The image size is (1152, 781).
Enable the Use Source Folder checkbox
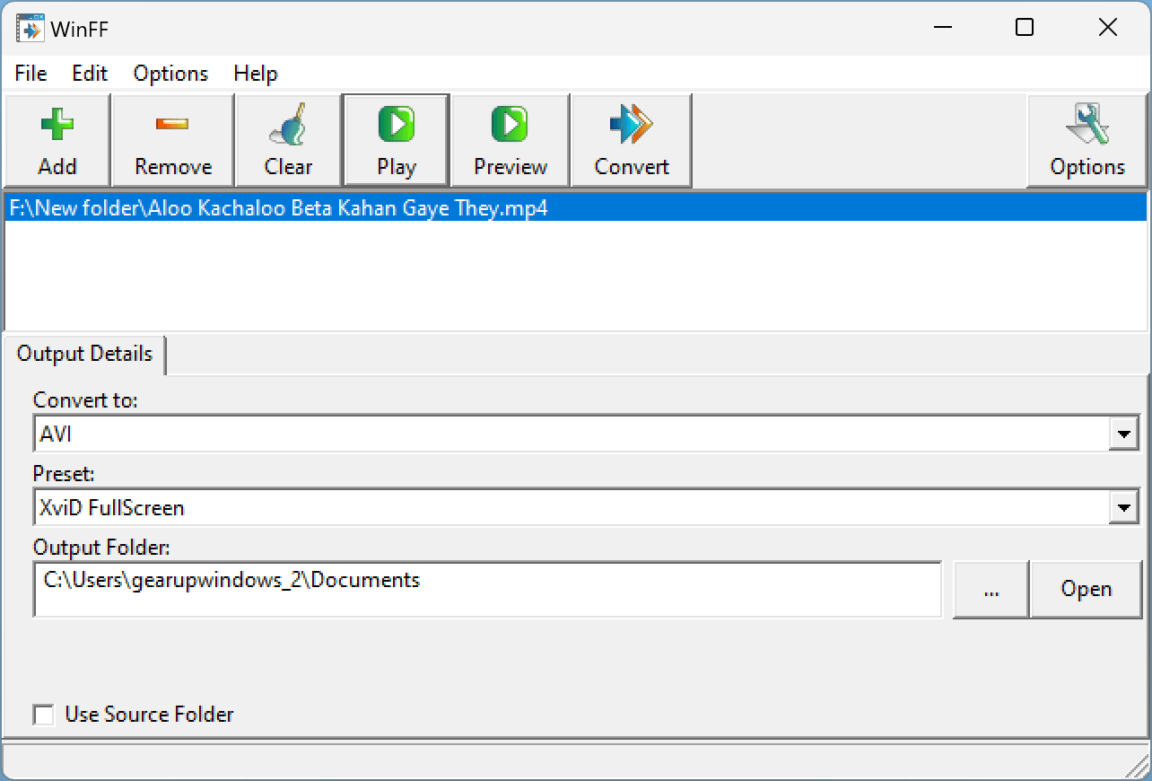(43, 715)
